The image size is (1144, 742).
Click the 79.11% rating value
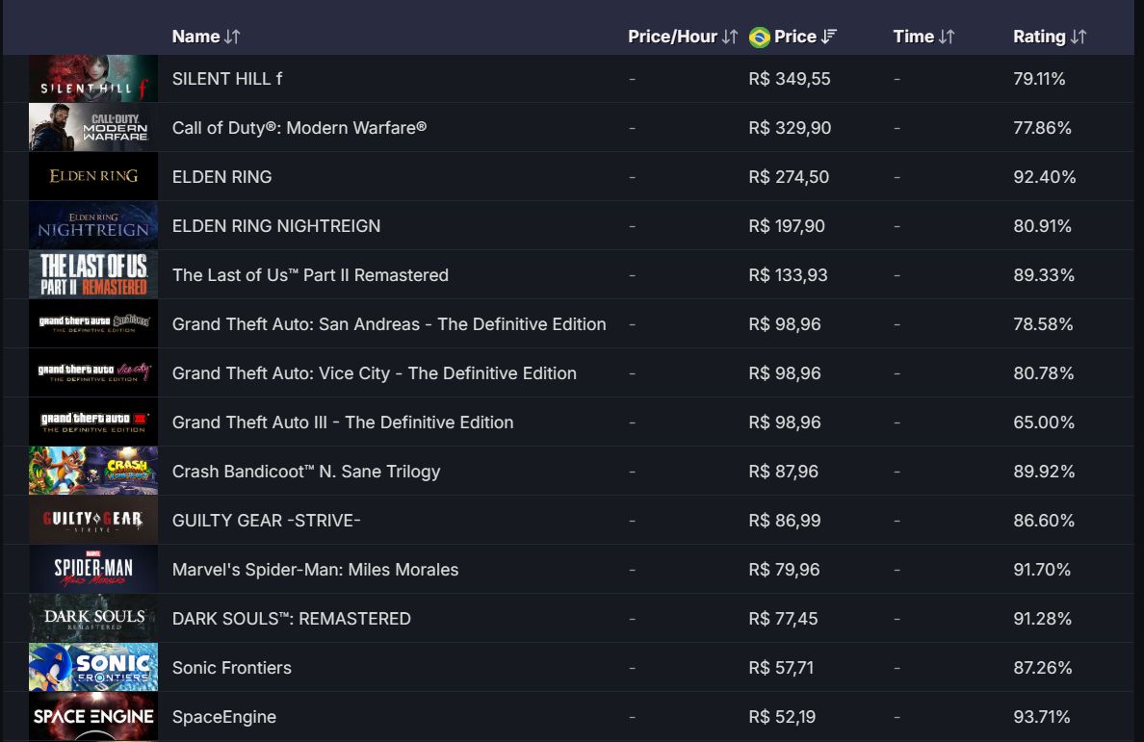coord(1039,79)
